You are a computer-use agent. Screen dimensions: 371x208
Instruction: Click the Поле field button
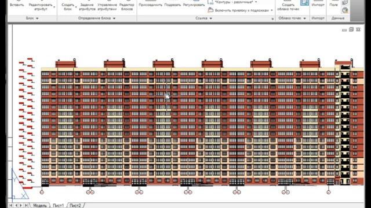(x=334, y=4)
